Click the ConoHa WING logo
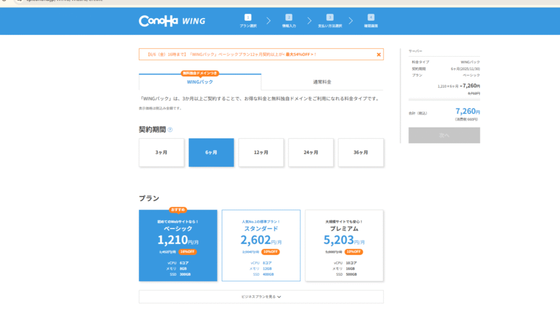This screenshot has width=560, height=315. click(172, 21)
